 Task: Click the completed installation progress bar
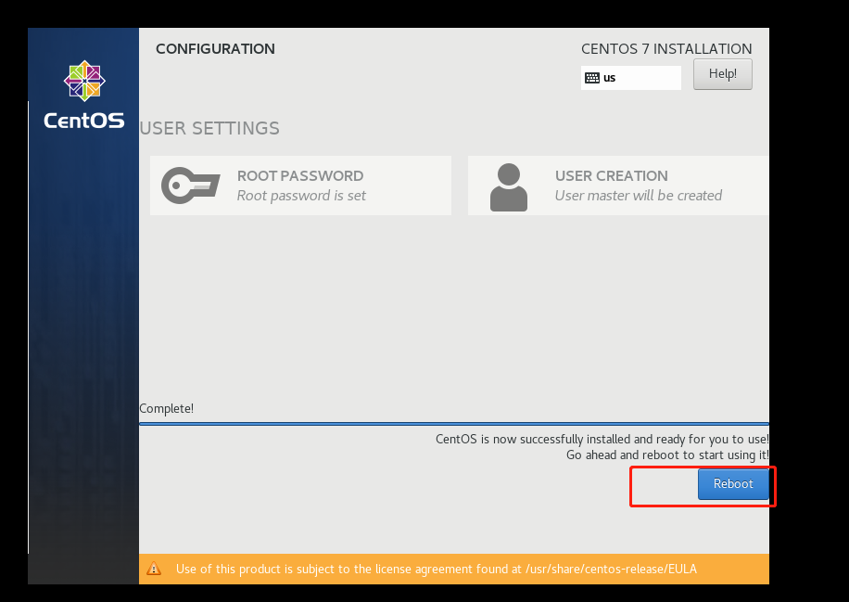[x=454, y=424]
